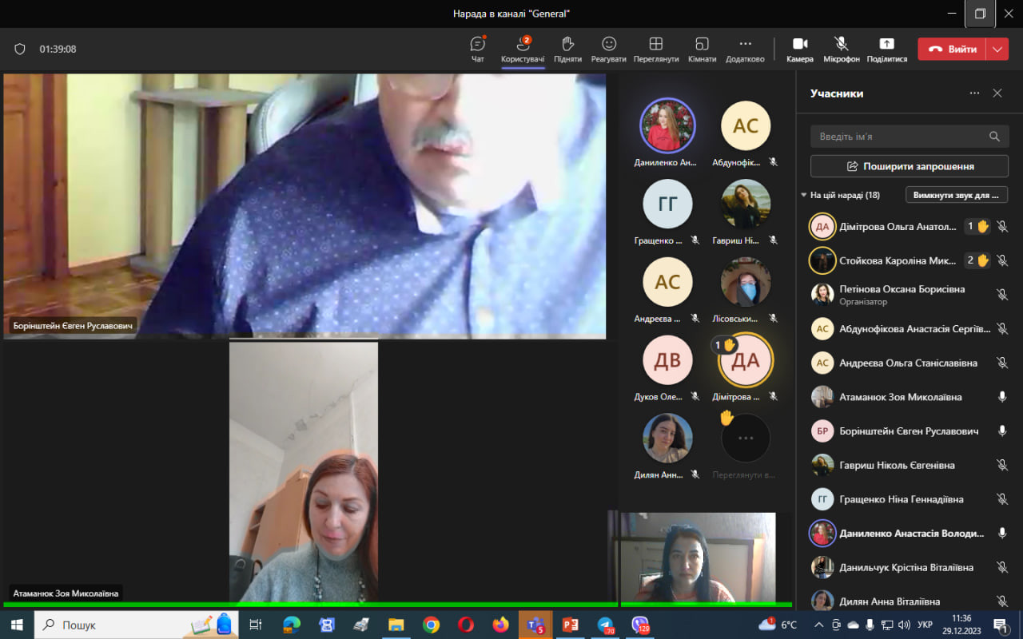Share your screen with Поділитися
The height and width of the screenshot is (639, 1023).
coord(886,50)
